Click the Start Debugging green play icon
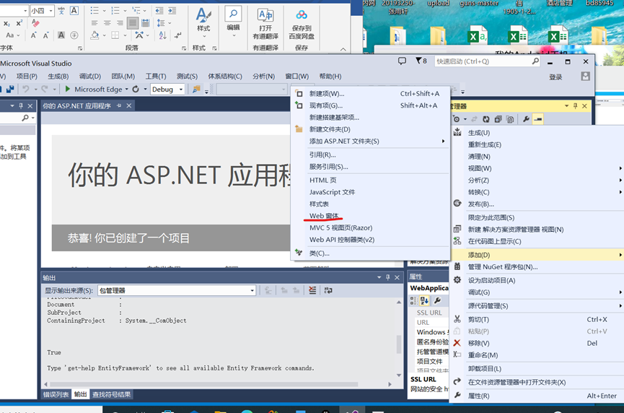 [x=68, y=89]
